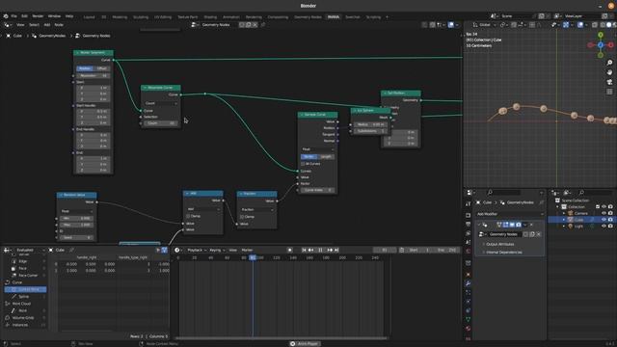
Task: Click the zoom magnifier gizmo in the 3D viewport
Action: pyautogui.click(x=609, y=63)
